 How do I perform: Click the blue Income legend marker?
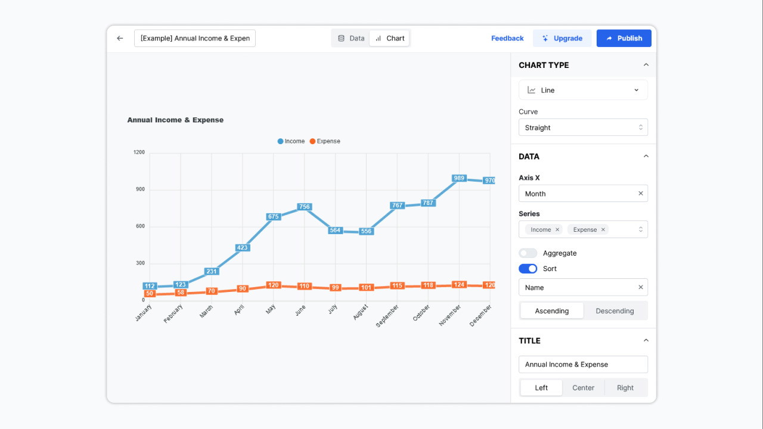(281, 141)
